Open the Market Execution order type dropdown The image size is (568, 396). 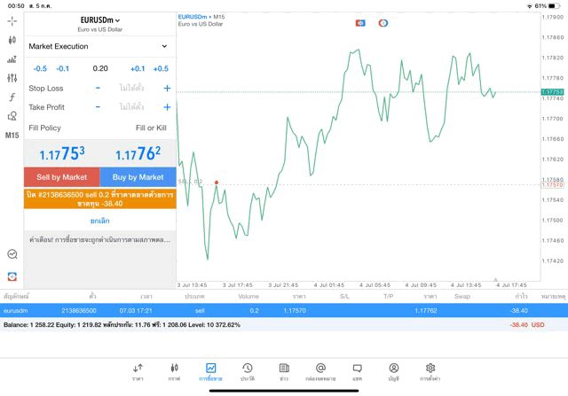click(x=99, y=46)
